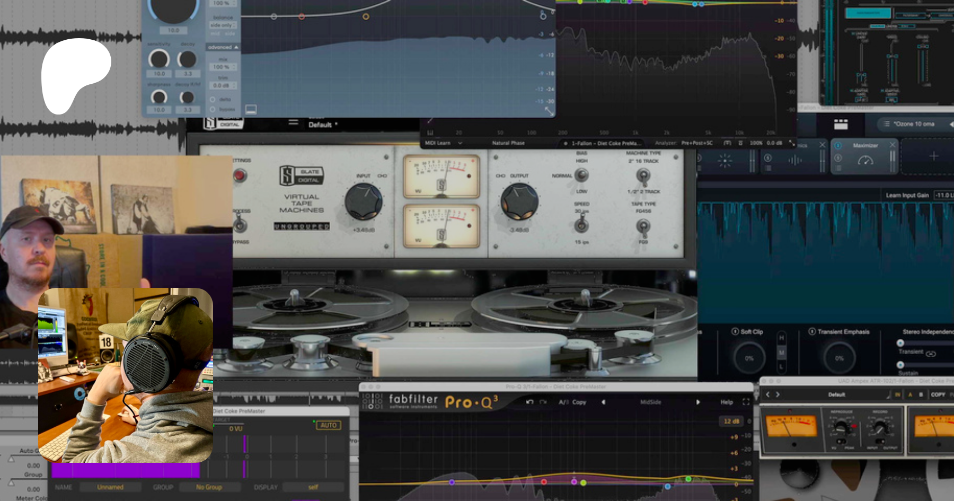Click Help in Pro-Q 3 header

click(726, 402)
